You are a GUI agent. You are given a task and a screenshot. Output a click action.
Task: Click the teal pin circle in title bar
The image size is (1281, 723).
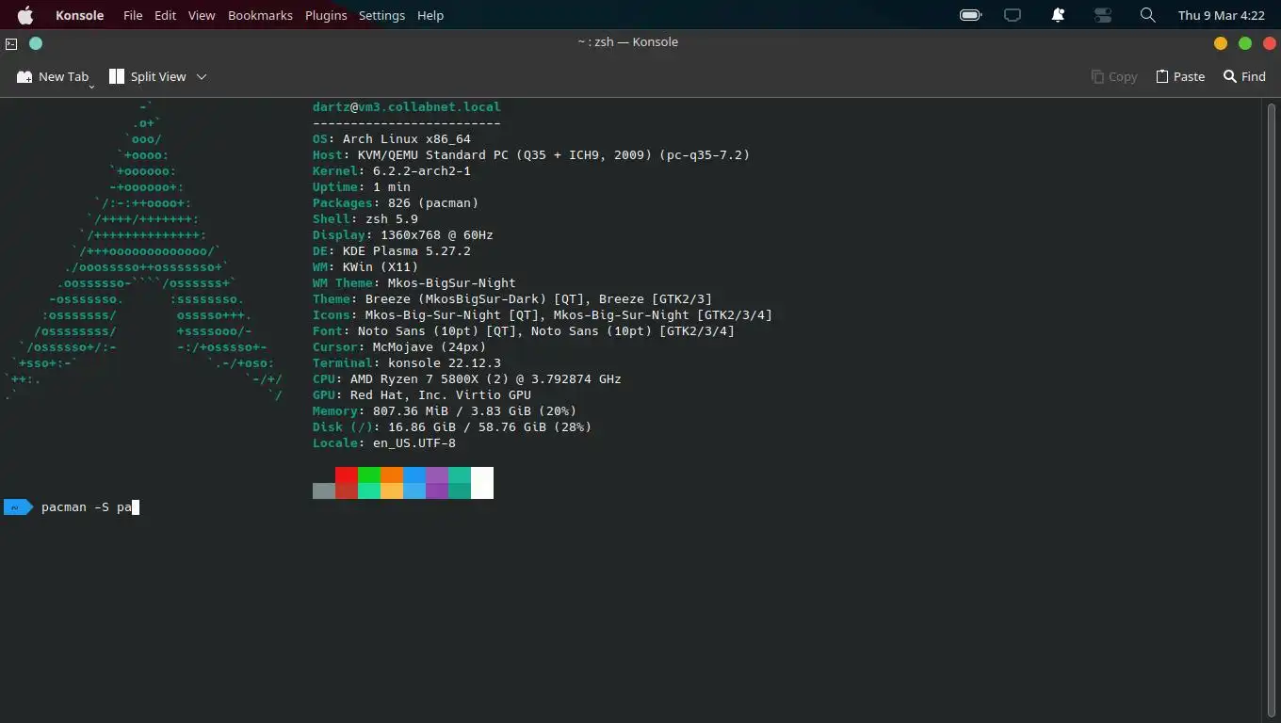pos(36,43)
